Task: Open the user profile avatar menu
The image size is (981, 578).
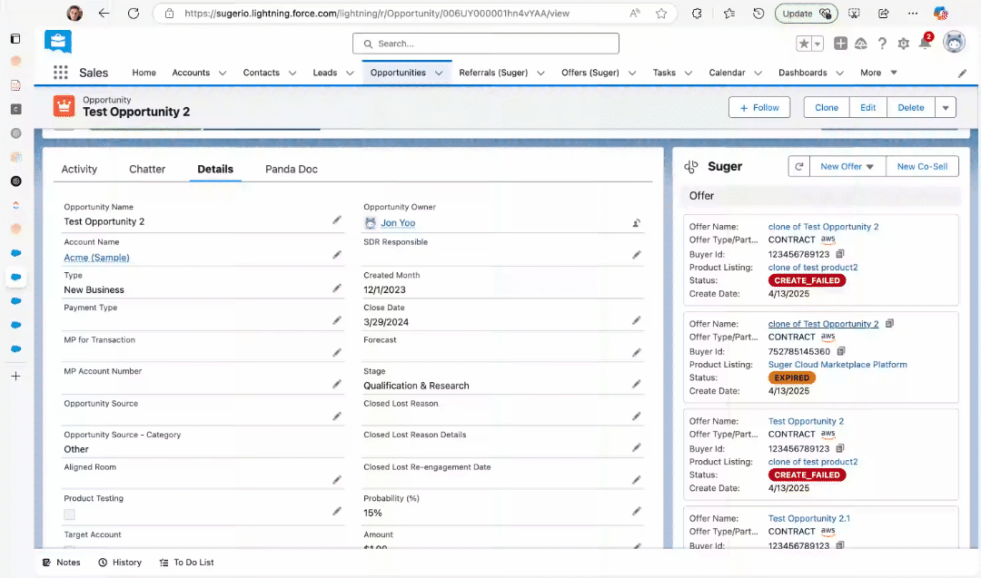Action: 954,43
